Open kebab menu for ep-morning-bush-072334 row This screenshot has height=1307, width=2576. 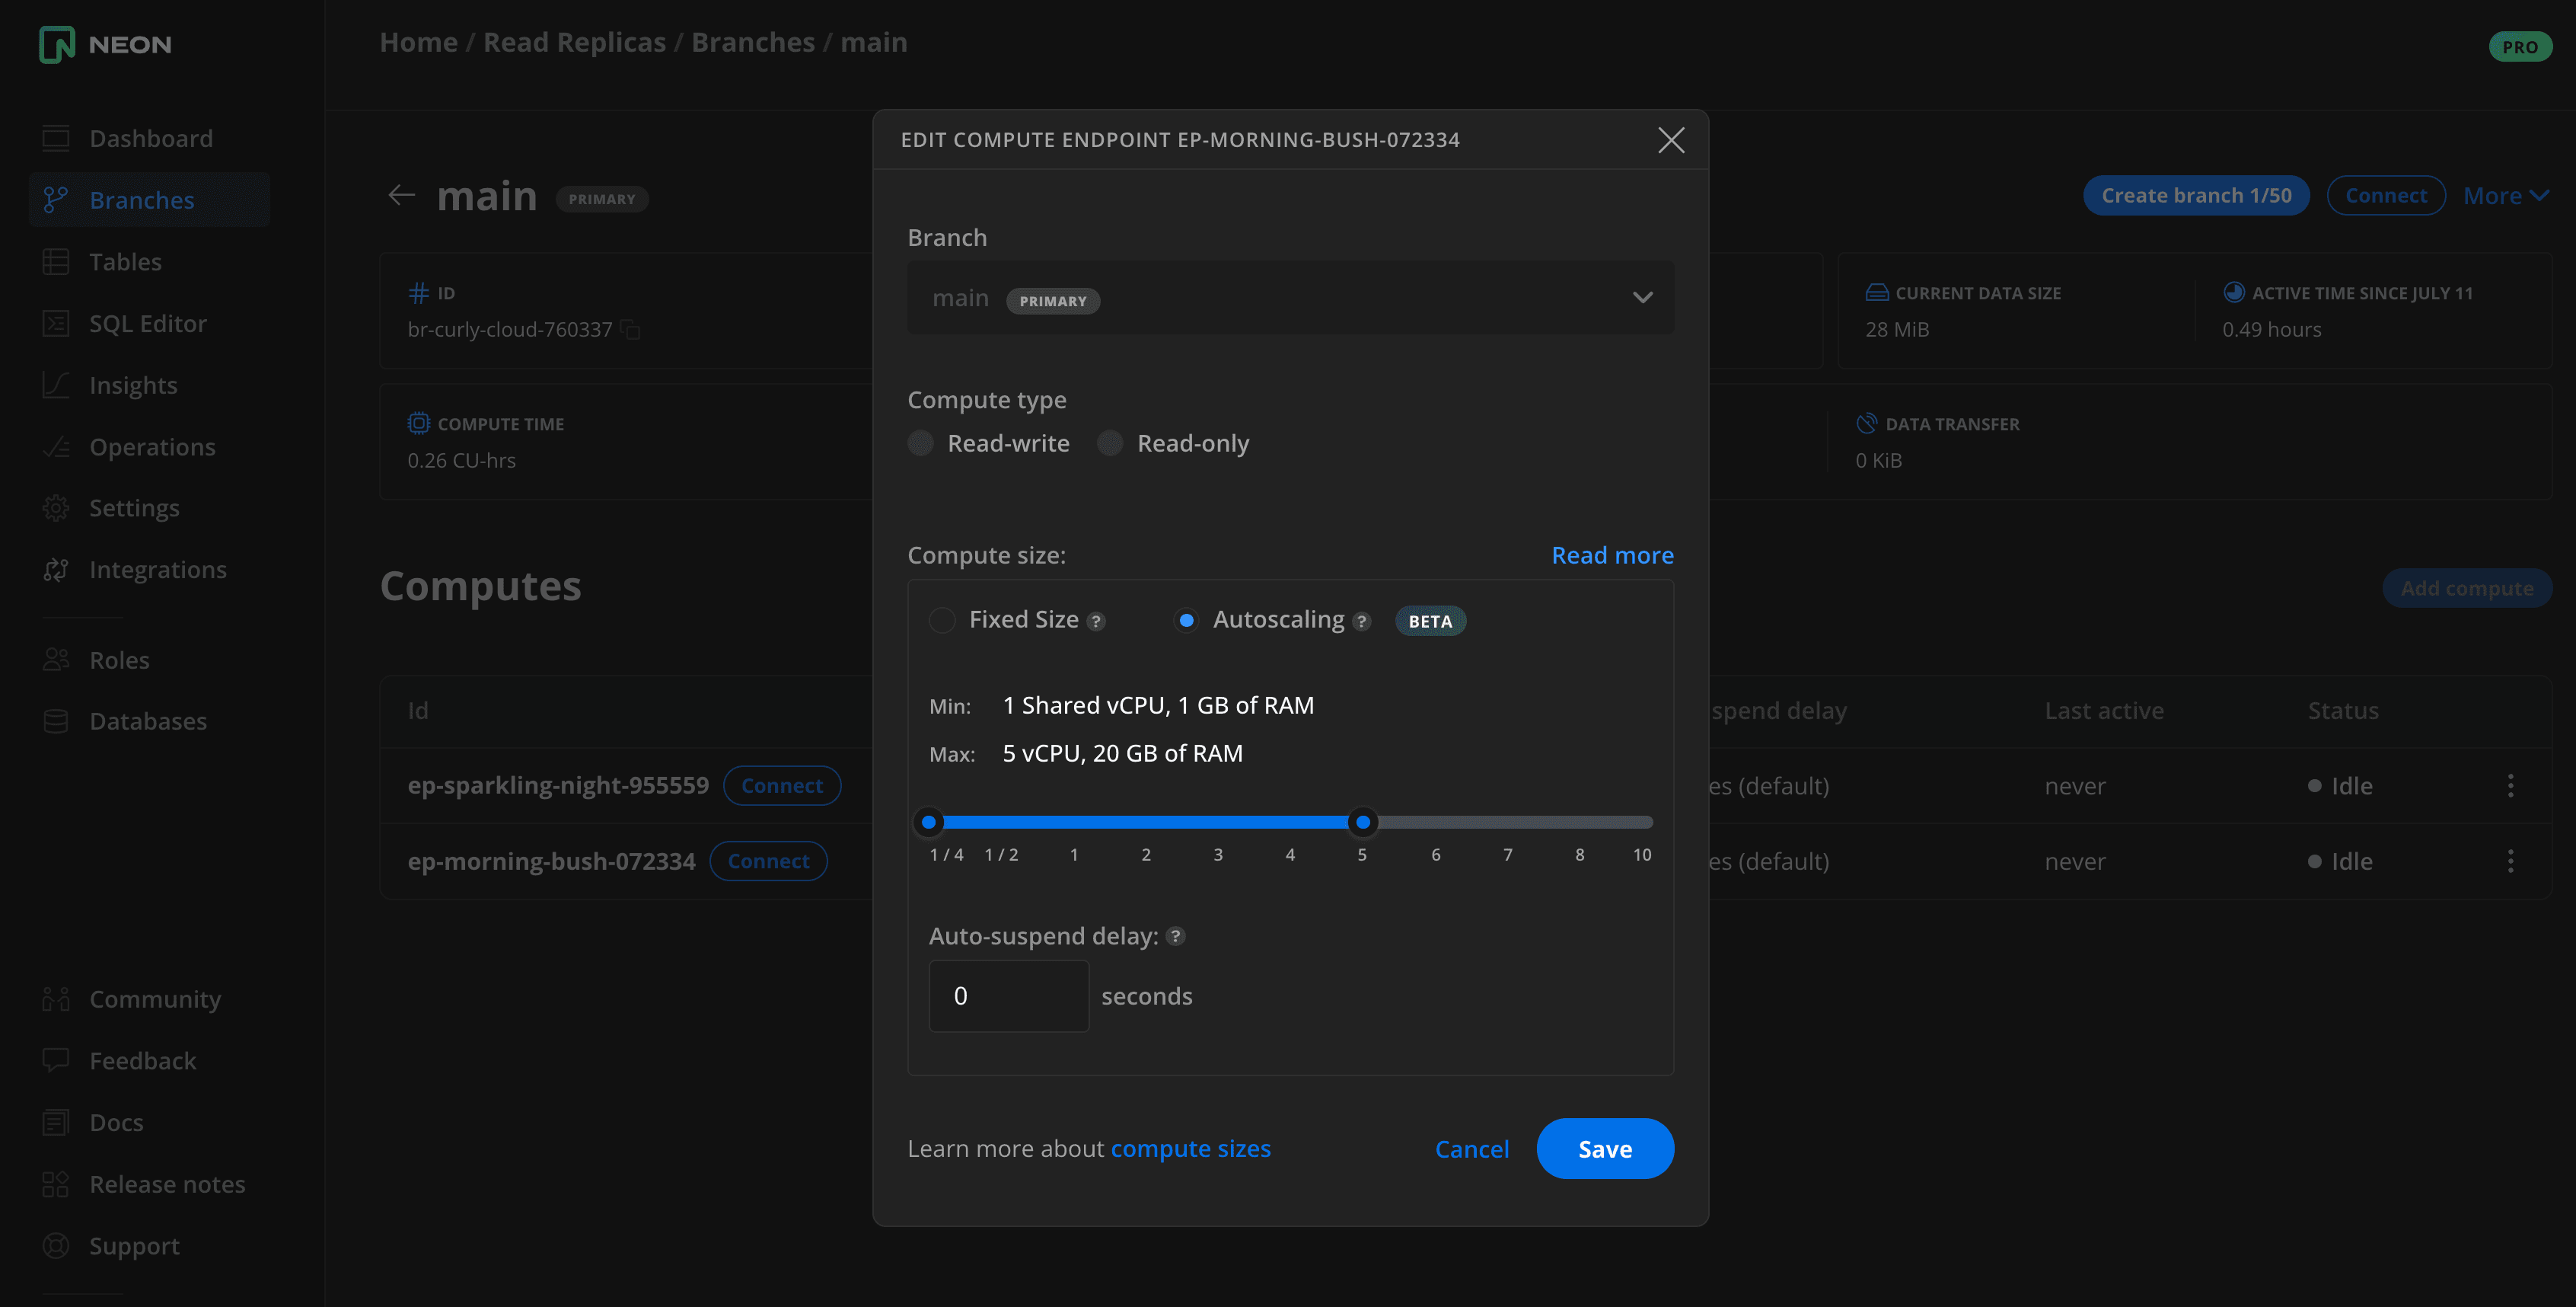pyautogui.click(x=2510, y=861)
